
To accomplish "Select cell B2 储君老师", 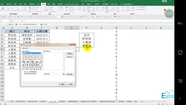I will tap(27, 35).
